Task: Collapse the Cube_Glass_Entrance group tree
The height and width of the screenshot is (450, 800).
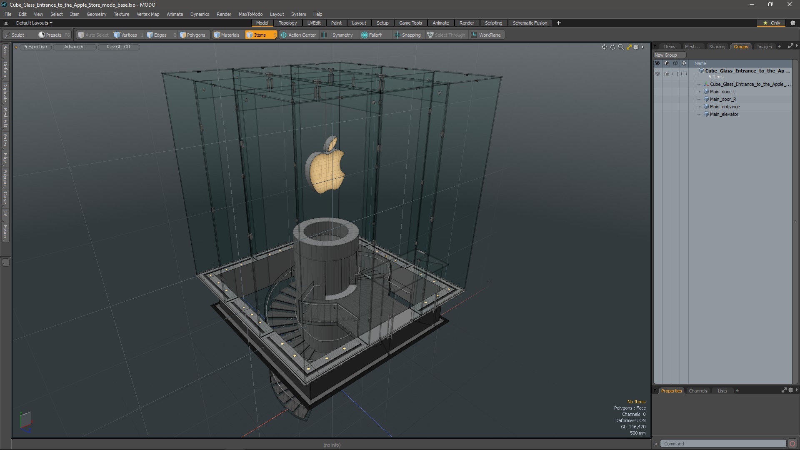Action: point(696,74)
